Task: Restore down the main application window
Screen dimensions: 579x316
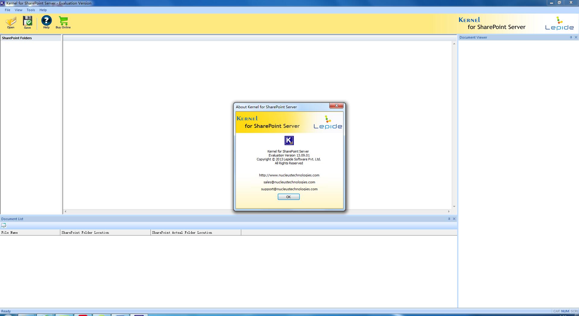Action: click(x=559, y=3)
